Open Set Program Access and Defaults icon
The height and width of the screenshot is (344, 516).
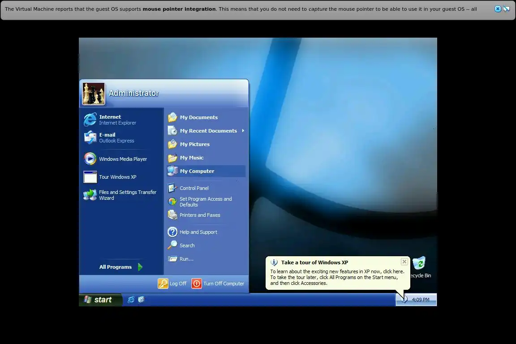(172, 202)
